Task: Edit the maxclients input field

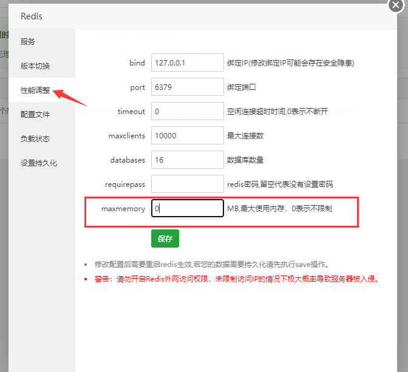Action: [188, 135]
